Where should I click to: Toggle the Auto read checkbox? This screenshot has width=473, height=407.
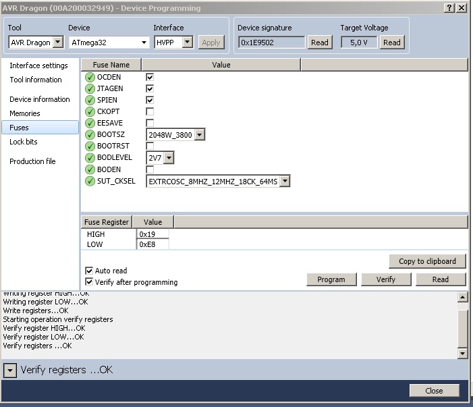[x=89, y=271]
